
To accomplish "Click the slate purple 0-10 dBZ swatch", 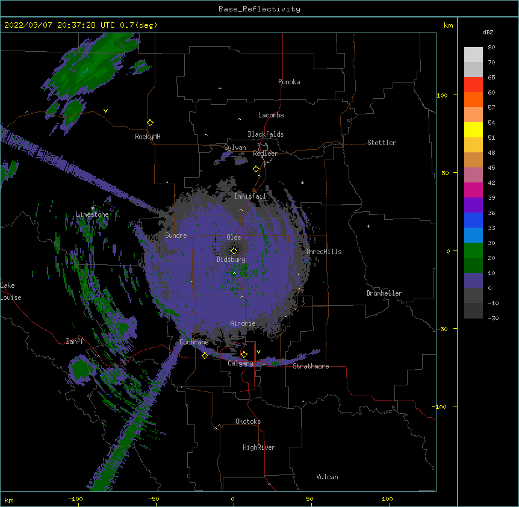I will tap(473, 281).
